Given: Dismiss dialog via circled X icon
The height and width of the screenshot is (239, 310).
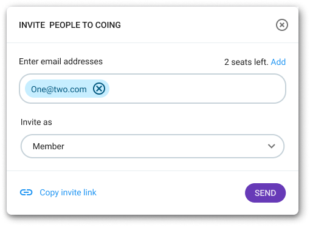Looking at the screenshot, I should (281, 25).
